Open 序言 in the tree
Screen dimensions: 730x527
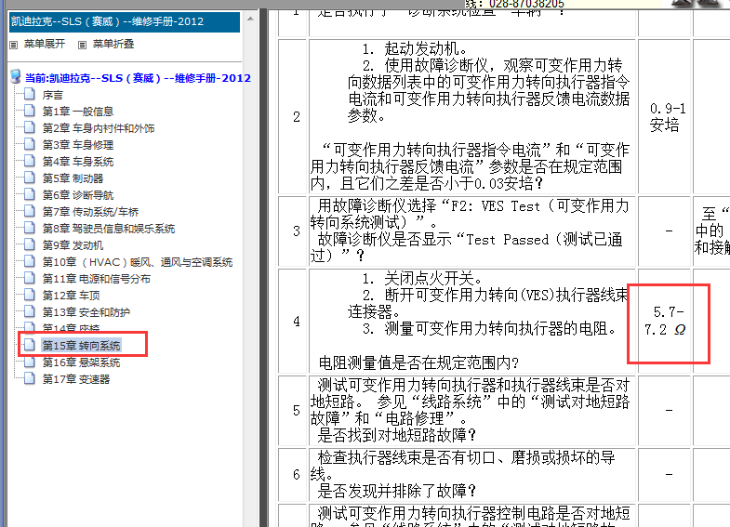53,96
